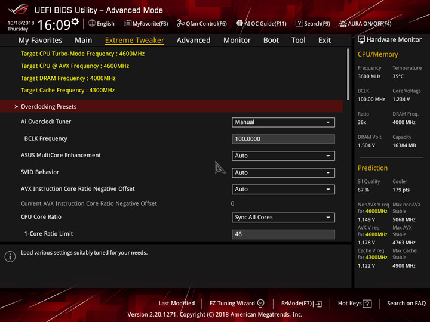Click the globe language icon

92,23
